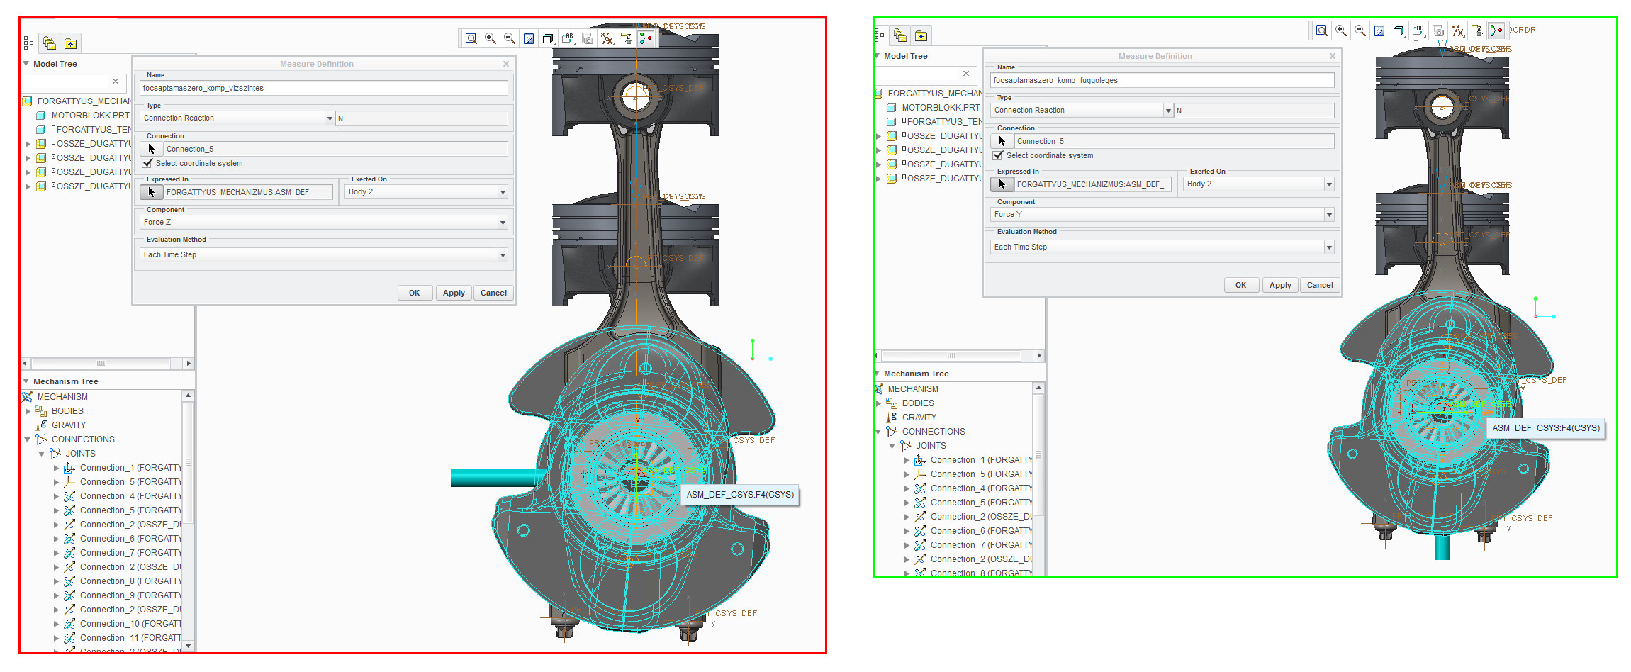
Task: Open Saved Orientations AB icon in Force Y screenshot
Action: coord(1418,30)
